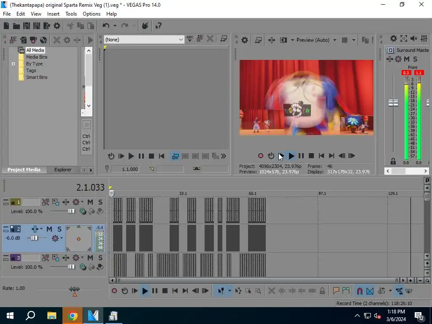Open track 3 automation settings gear

click(x=76, y=258)
